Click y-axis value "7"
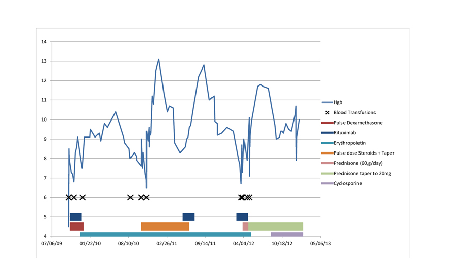The image size is (457, 274). [x=45, y=178]
